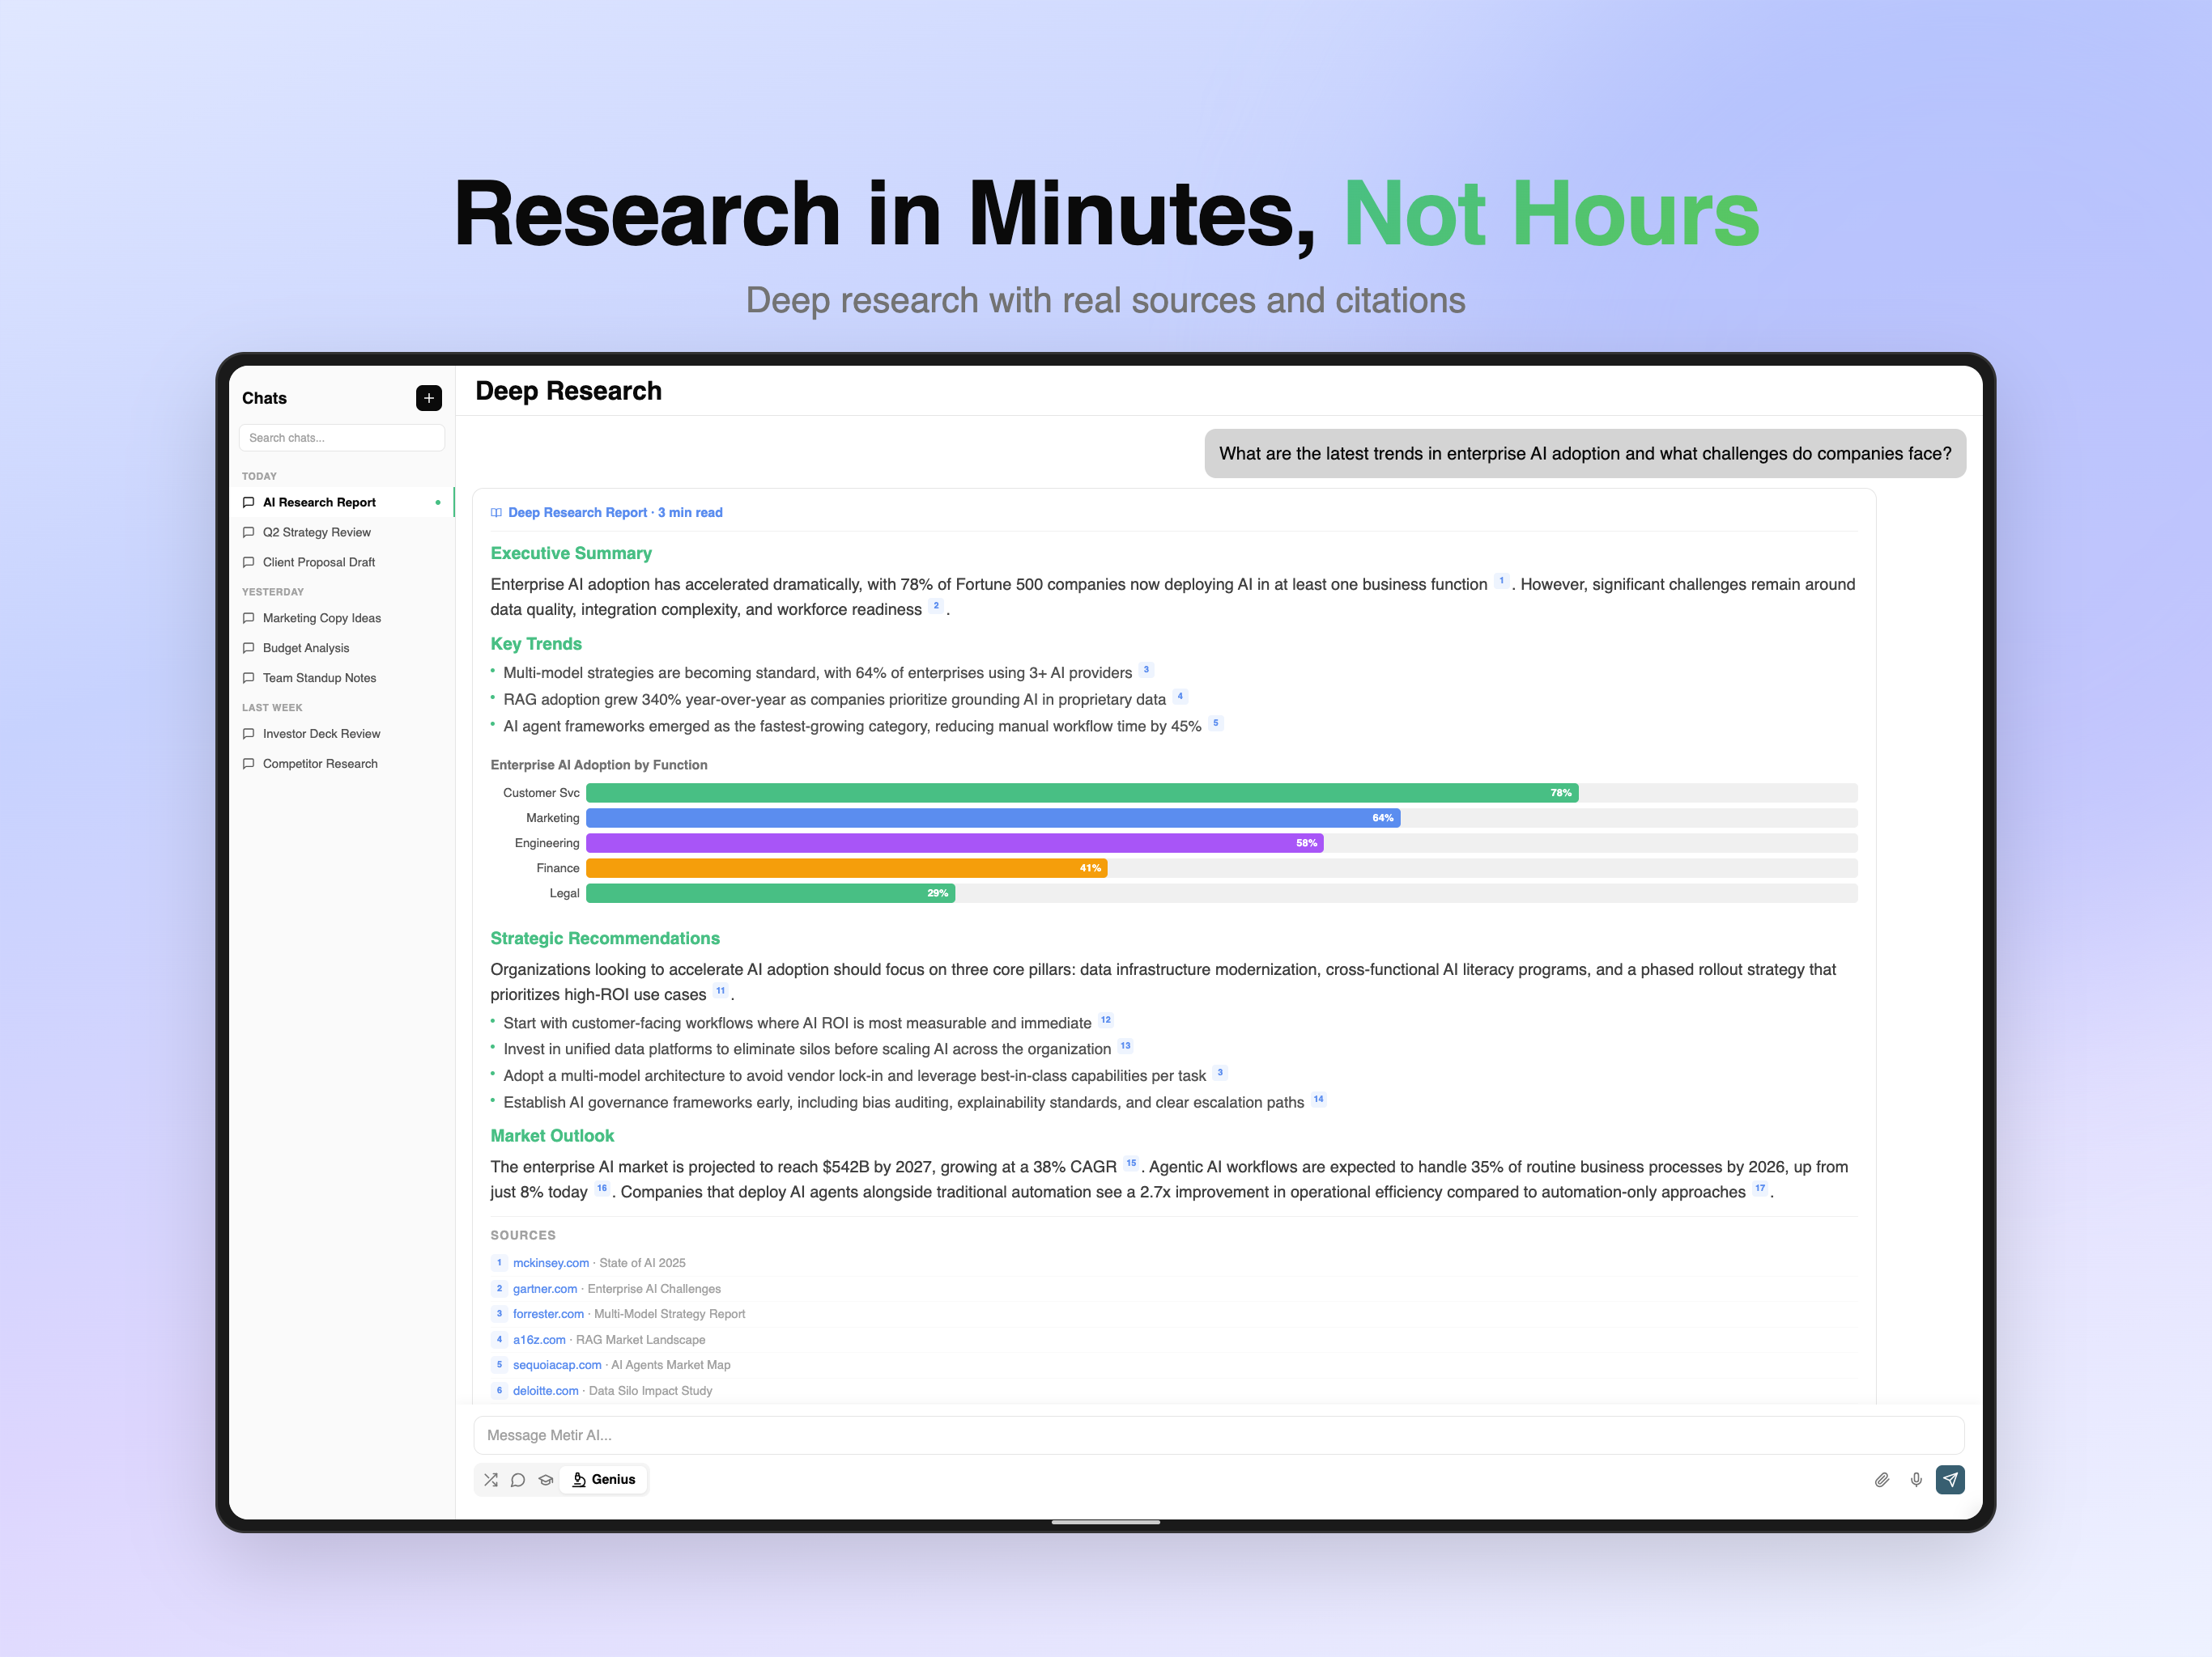Open the Client Proposal Draft chat
2212x1657 pixels.
tap(342, 562)
